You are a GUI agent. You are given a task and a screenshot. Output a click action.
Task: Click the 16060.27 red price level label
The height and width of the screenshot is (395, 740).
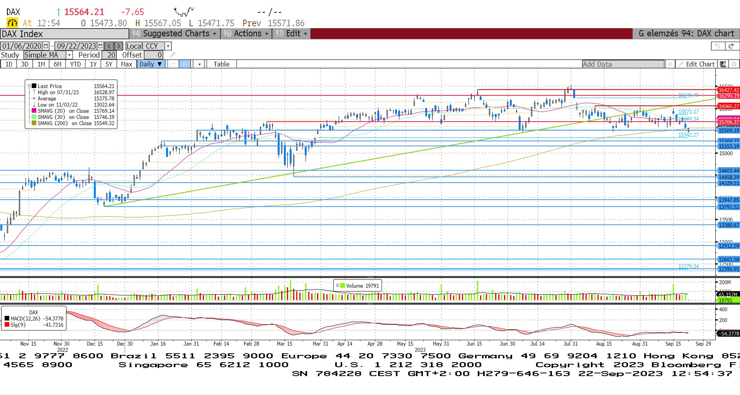pos(728,106)
